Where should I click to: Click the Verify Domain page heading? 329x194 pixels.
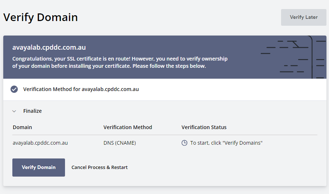coord(41,17)
